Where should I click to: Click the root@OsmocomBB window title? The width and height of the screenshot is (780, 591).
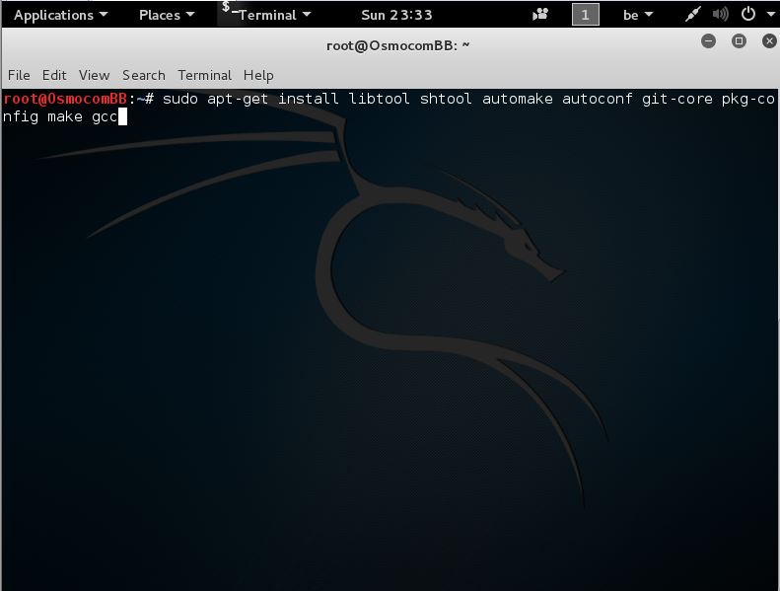tap(397, 45)
